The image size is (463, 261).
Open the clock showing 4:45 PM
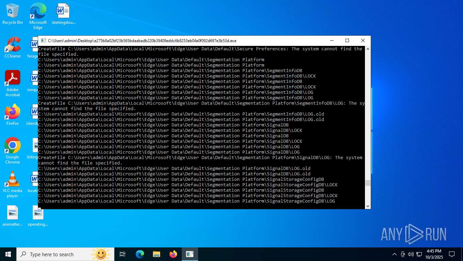[434, 254]
